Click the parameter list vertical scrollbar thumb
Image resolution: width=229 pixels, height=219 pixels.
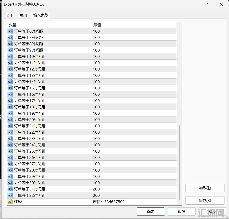pyautogui.click(x=179, y=162)
